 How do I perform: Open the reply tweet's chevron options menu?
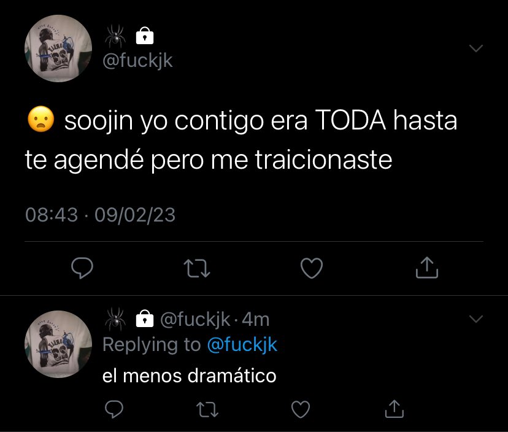pos(476,319)
